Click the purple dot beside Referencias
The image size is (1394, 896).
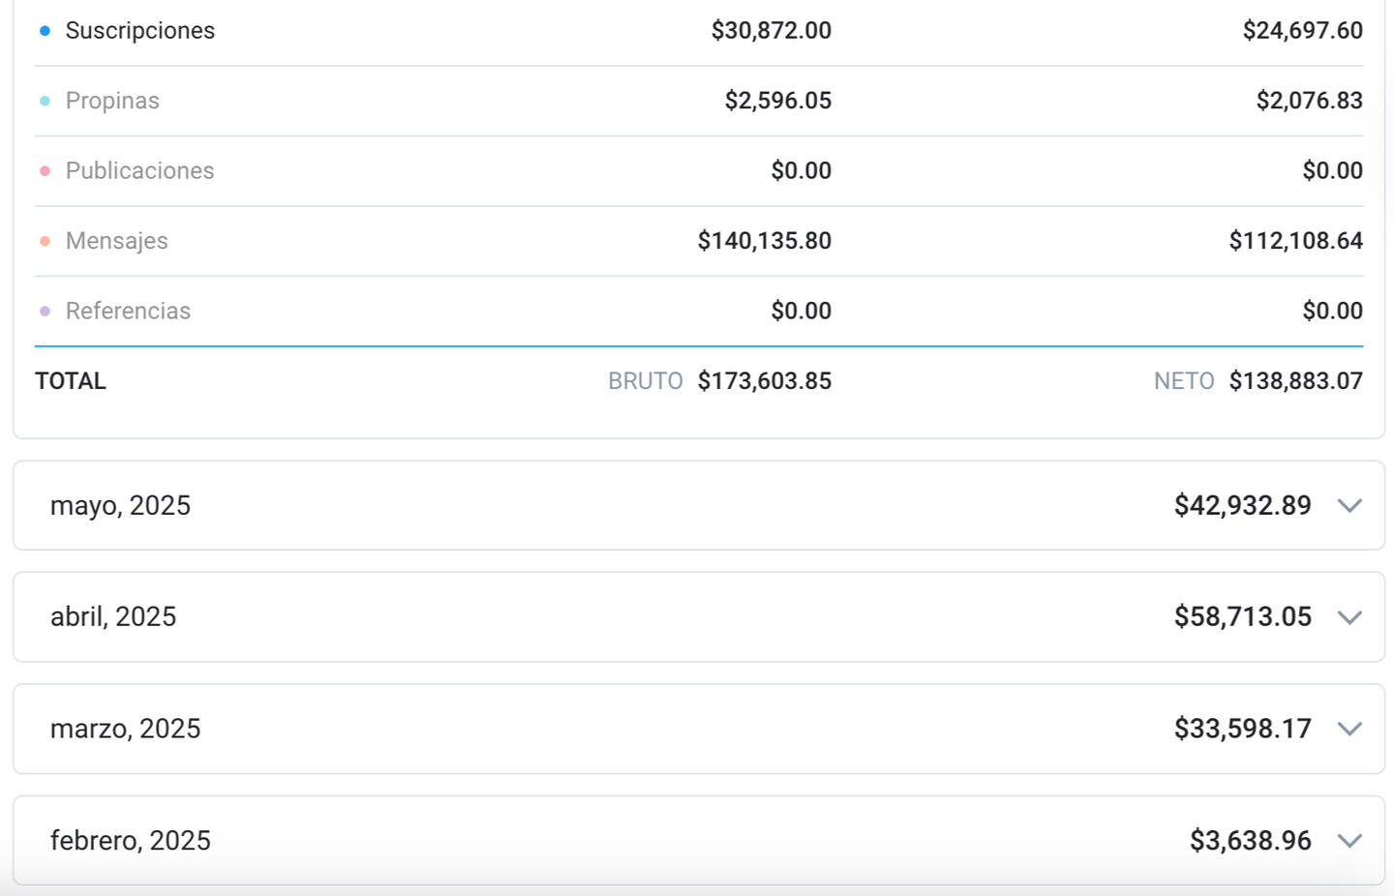(45, 312)
